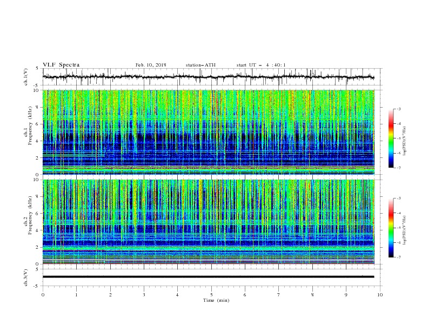Click the 5 minute tick label
Screen dimensions: 428x331
pyautogui.click(x=211, y=295)
